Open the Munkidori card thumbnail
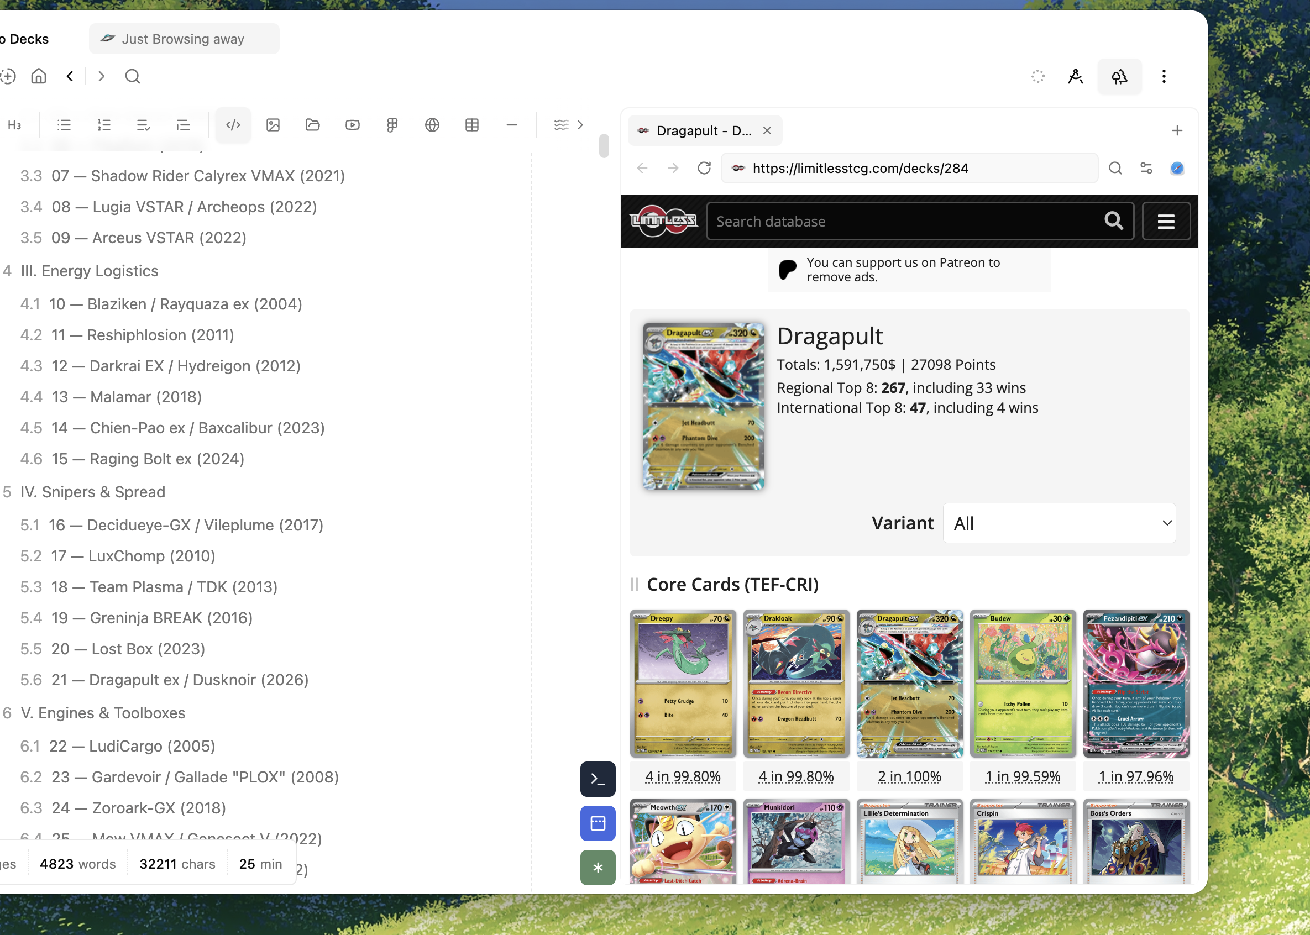 797,842
